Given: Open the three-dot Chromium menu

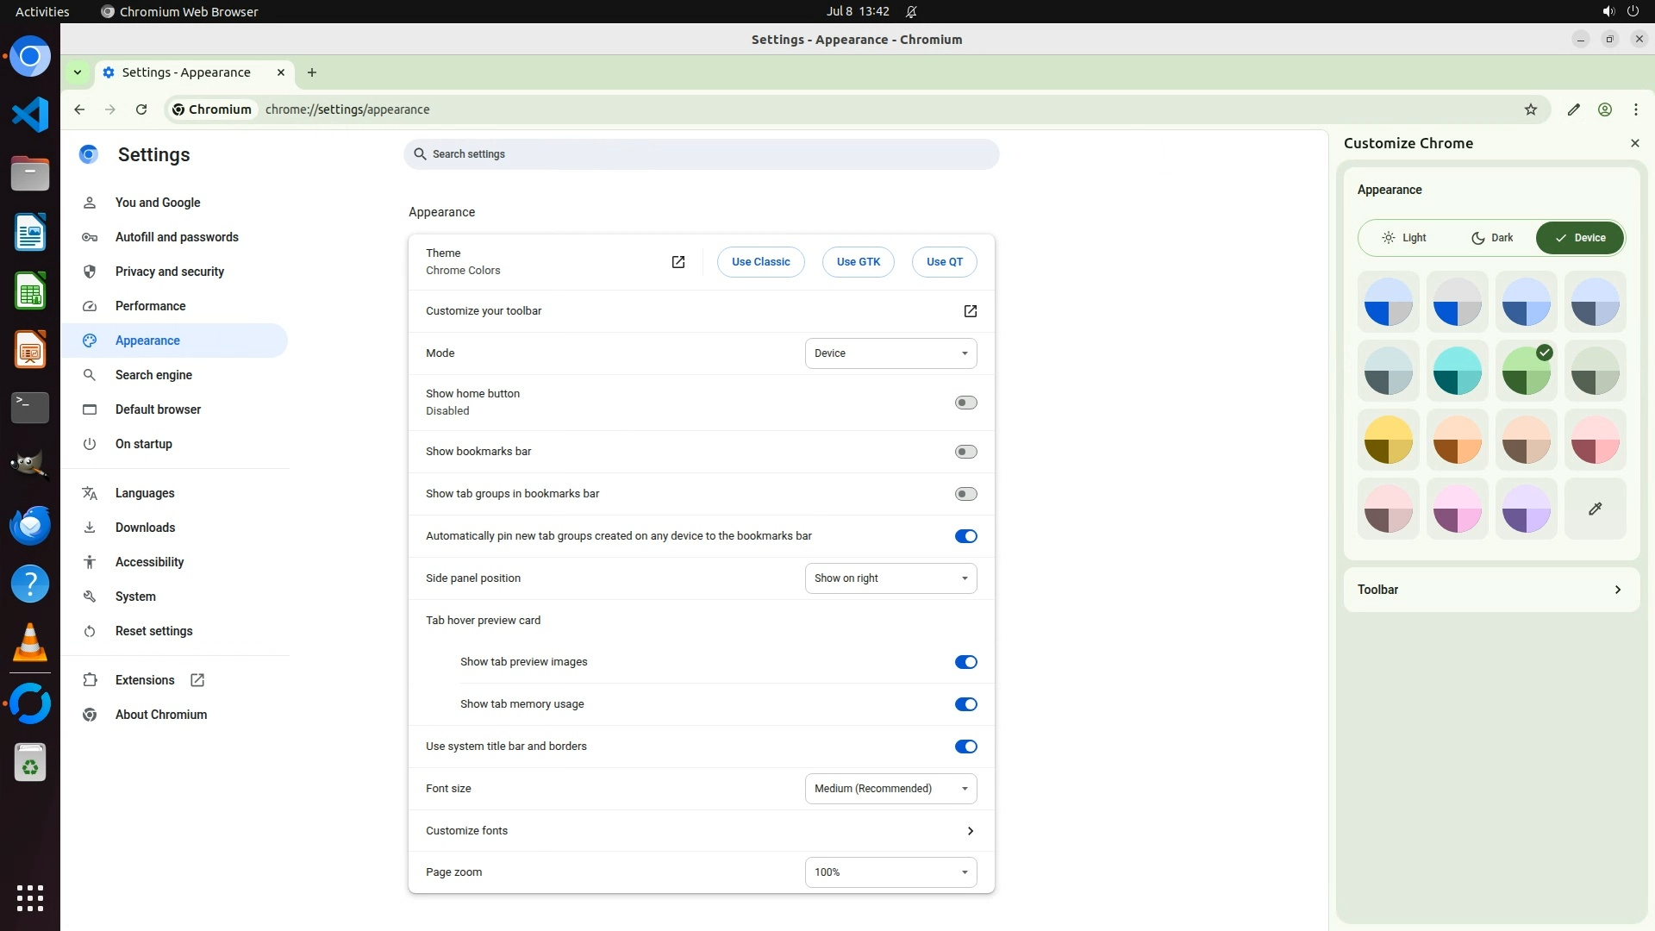Looking at the screenshot, I should (x=1636, y=109).
